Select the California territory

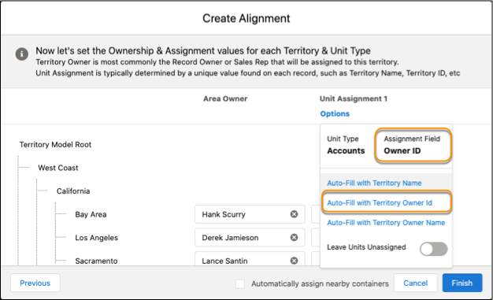click(x=73, y=191)
